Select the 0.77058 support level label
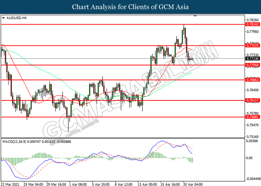 (x=252, y=65)
